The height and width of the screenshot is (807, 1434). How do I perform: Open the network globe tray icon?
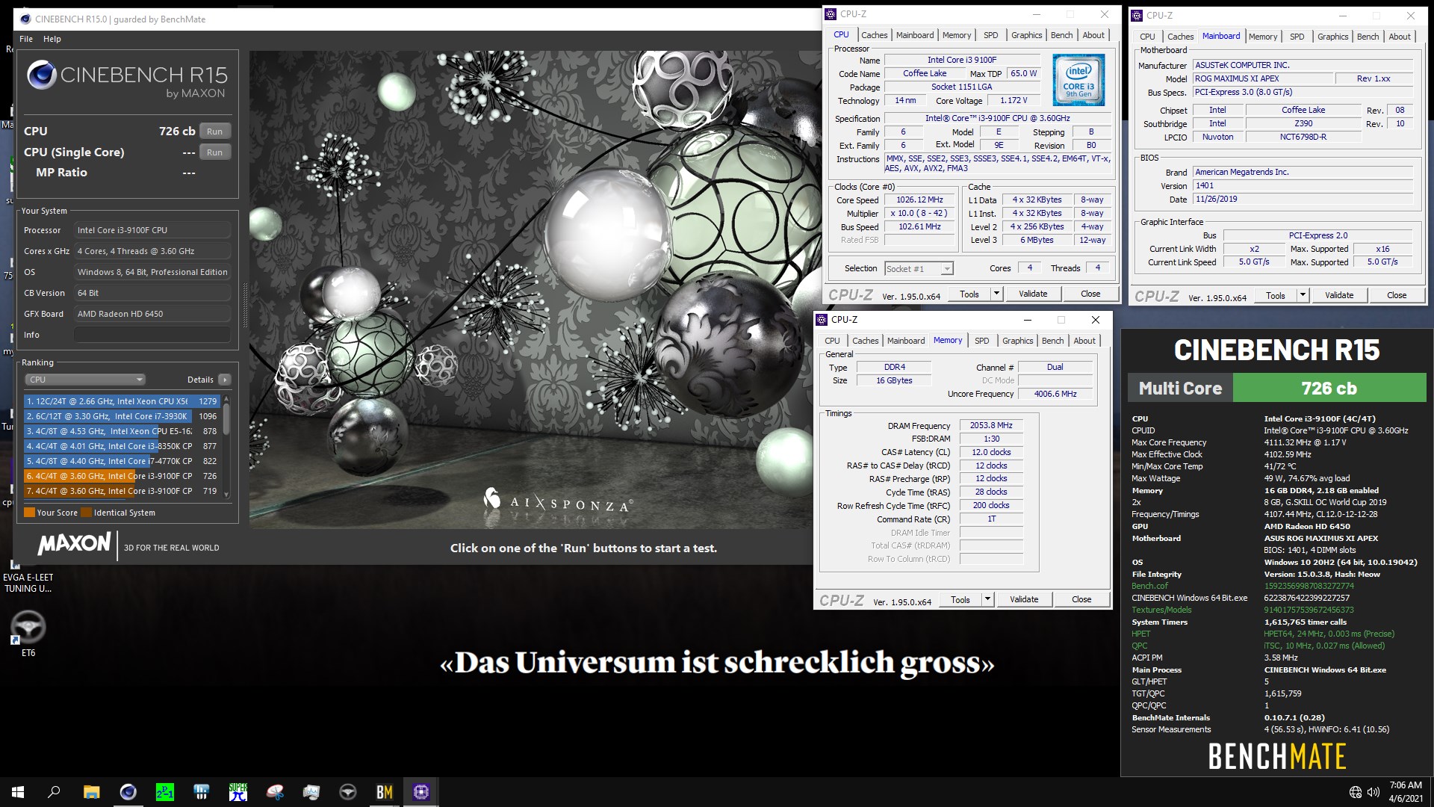pos(1356,792)
